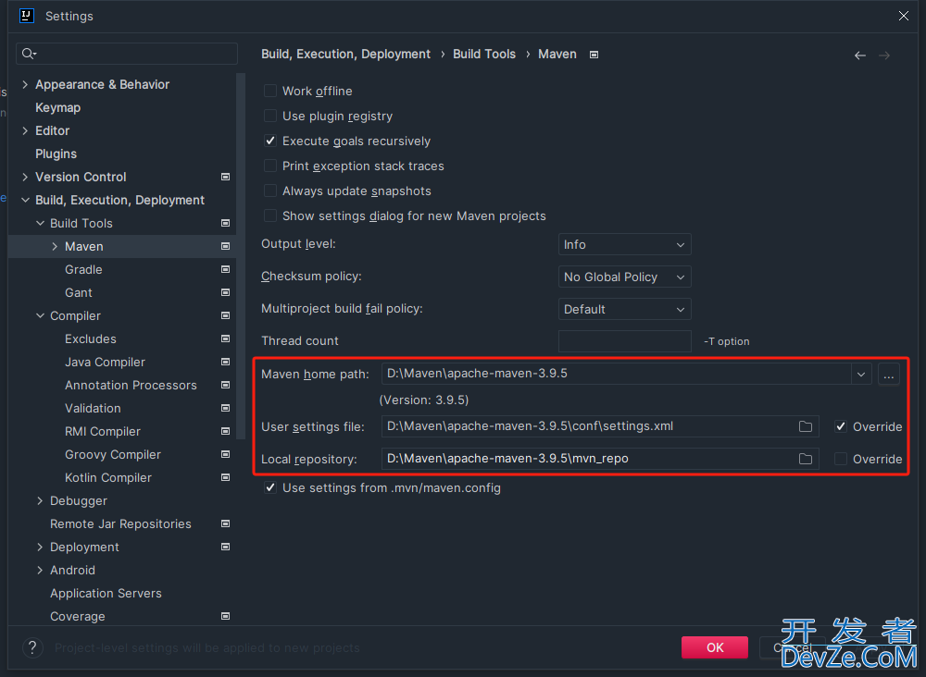Click project icon beside Build Tools row
The image size is (926, 677).
225,223
